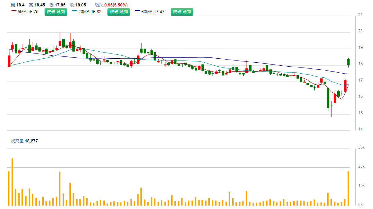The image size is (373, 209).
Task: Select the 開 18.4 opening price text
Action: (x=17, y=5)
